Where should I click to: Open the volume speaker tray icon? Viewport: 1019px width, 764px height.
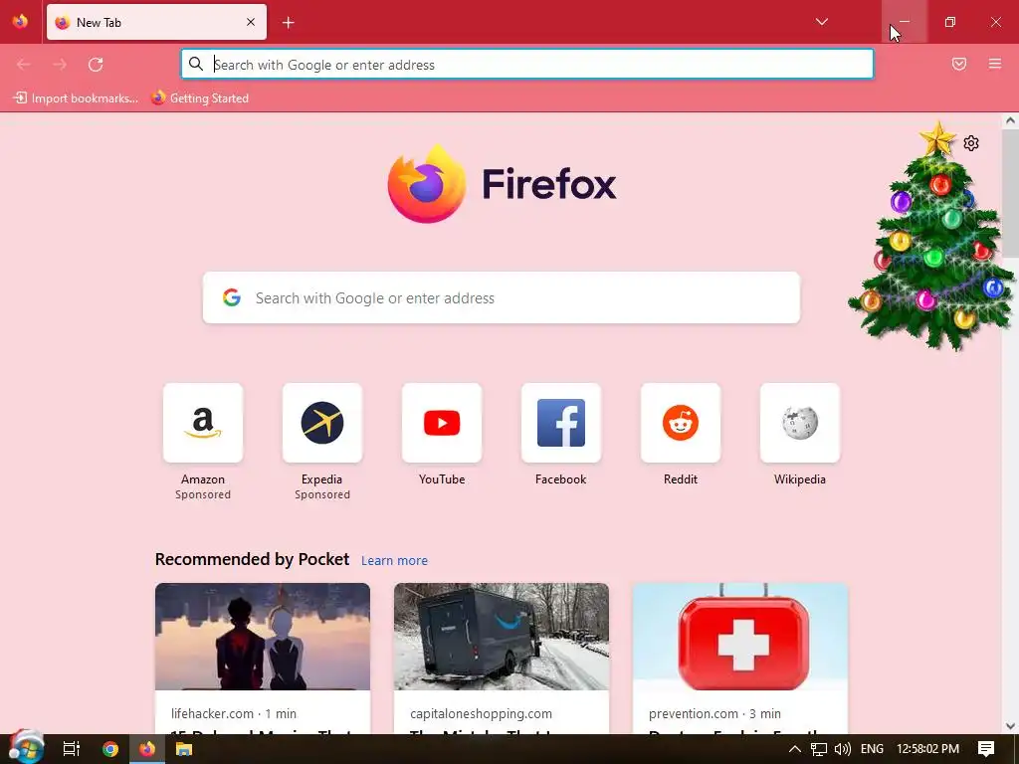tap(842, 749)
